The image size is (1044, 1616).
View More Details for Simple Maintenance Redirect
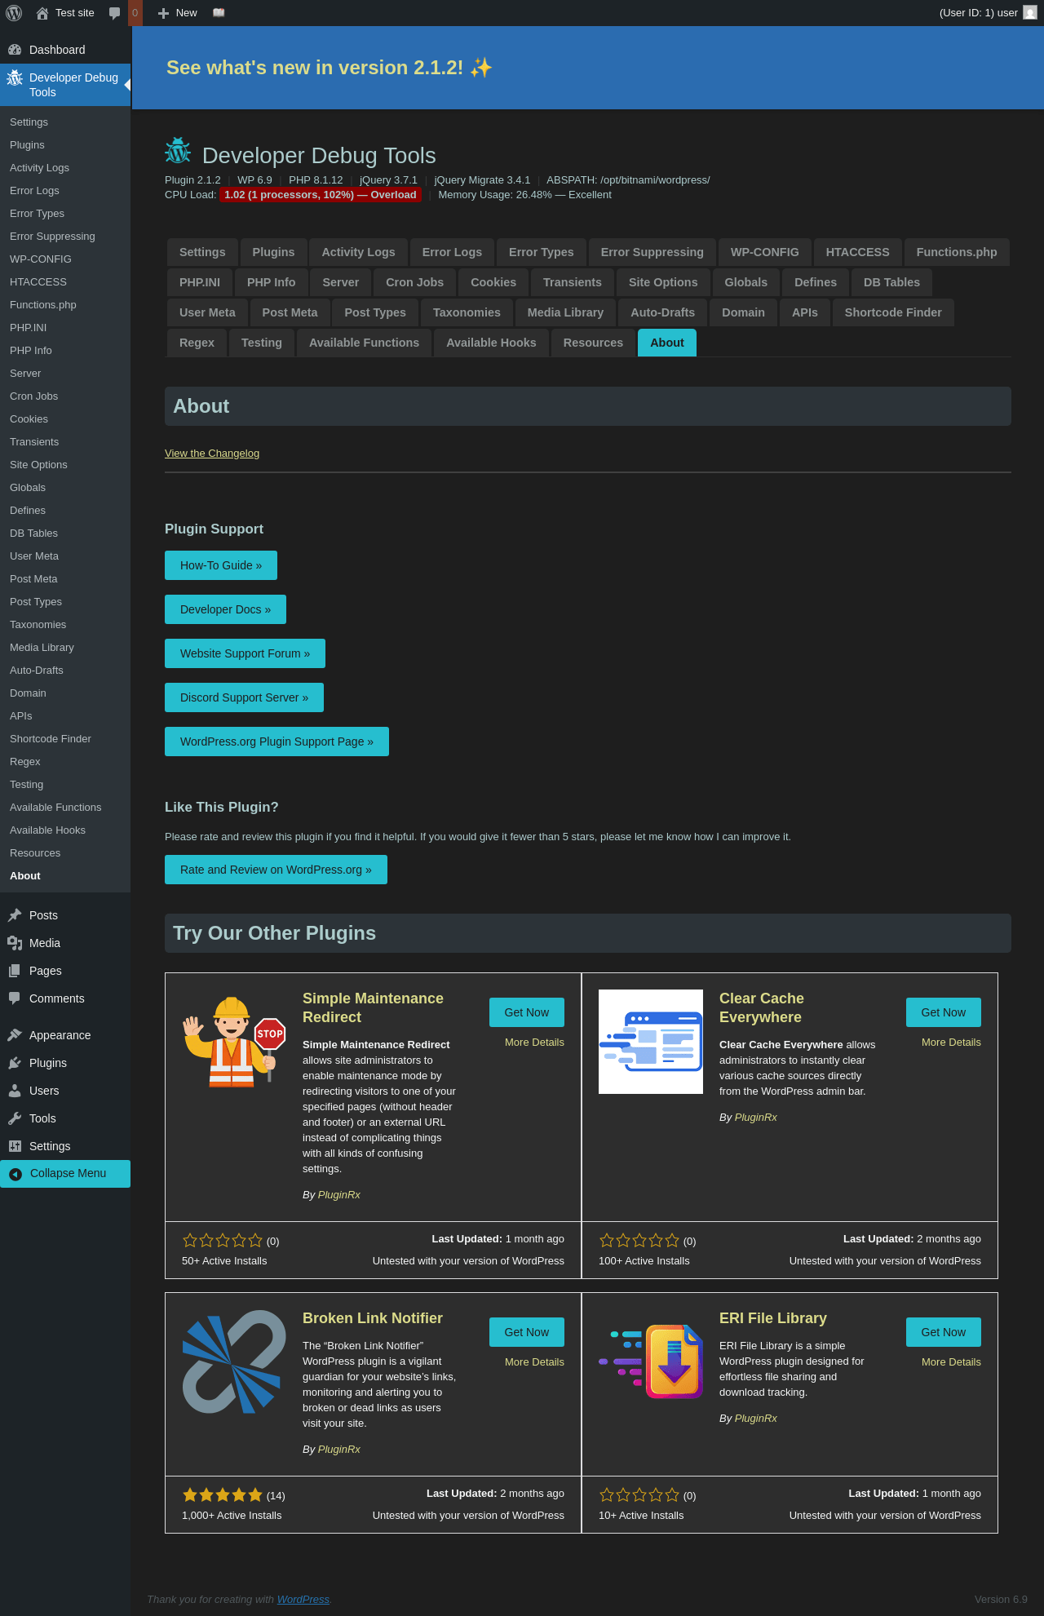point(534,1043)
